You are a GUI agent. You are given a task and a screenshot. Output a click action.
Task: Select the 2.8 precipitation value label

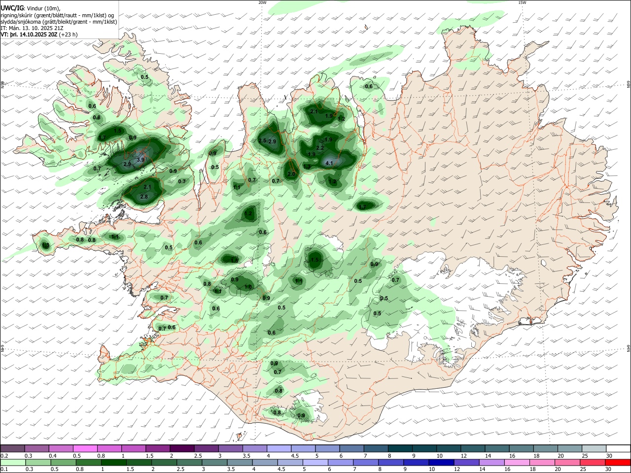click(144, 197)
